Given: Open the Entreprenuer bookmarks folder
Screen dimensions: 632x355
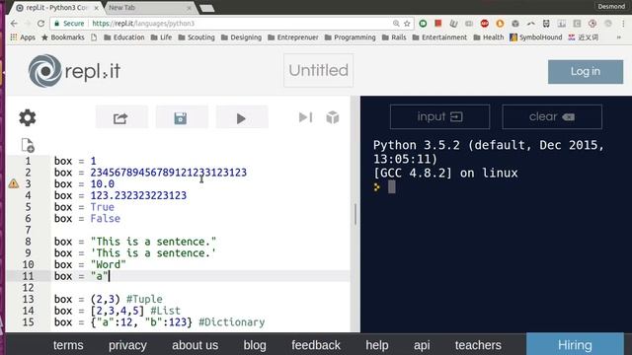Looking at the screenshot, I should [x=293, y=37].
